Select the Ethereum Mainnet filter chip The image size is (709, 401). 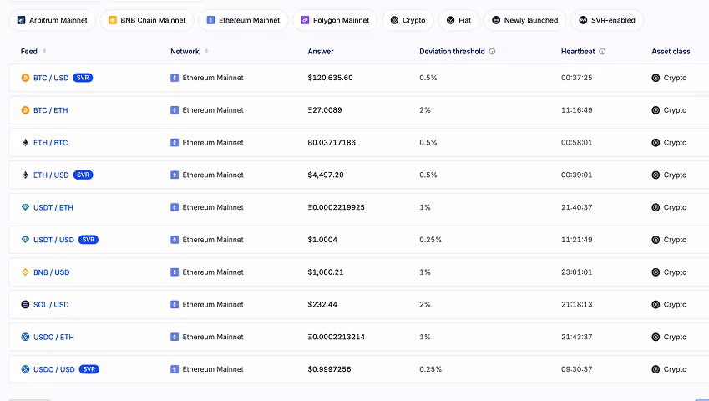coord(243,20)
